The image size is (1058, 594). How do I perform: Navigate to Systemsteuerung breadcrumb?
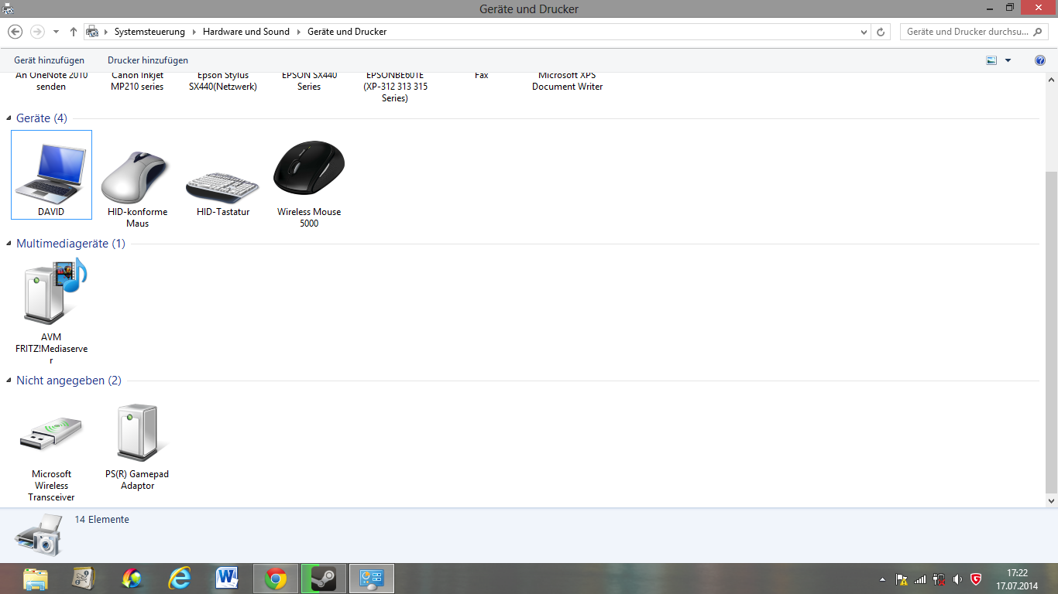click(x=149, y=32)
